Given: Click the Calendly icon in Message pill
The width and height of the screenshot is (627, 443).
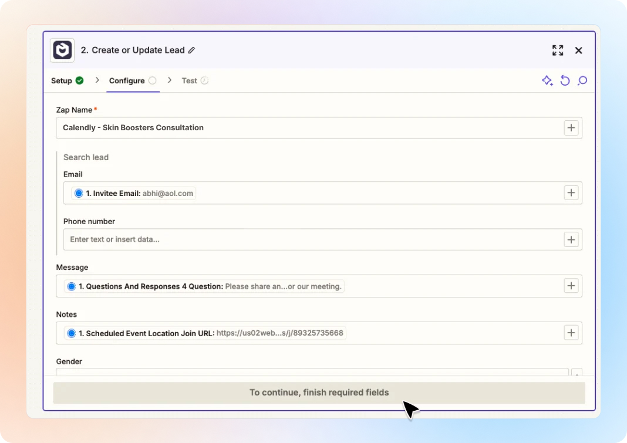Looking at the screenshot, I should 71,286.
